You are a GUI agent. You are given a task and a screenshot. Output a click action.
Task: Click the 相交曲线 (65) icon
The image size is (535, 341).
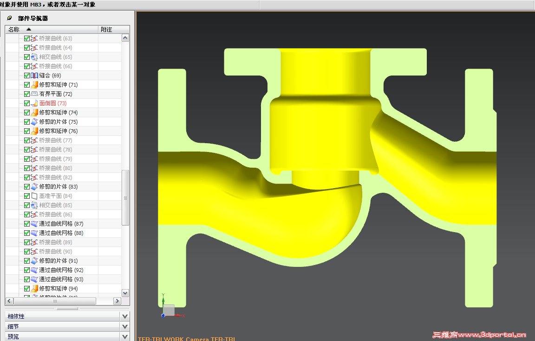pyautogui.click(x=34, y=57)
